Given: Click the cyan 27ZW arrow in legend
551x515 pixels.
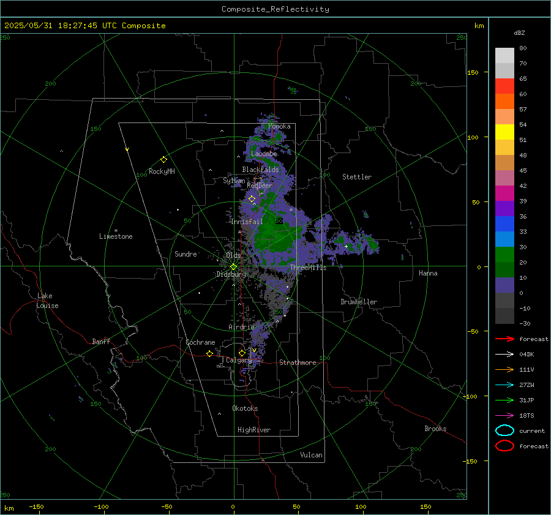Looking at the screenshot, I should click(504, 385).
